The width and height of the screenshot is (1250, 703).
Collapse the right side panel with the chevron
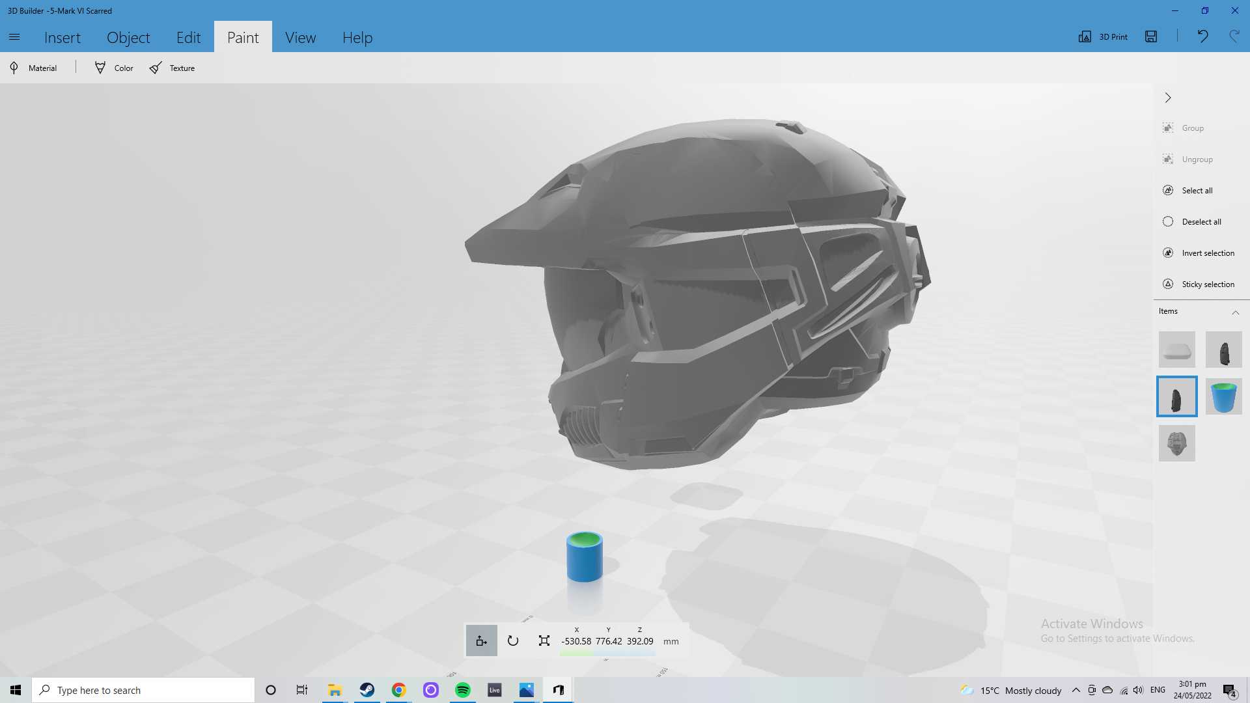point(1168,98)
